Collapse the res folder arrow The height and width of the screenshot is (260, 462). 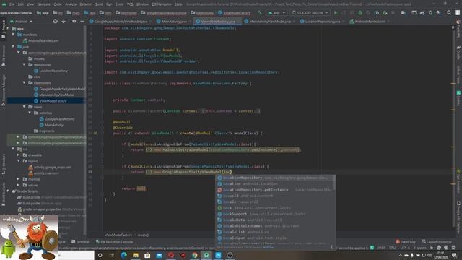(13, 149)
